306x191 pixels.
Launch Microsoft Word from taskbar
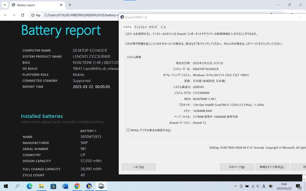(65, 186)
